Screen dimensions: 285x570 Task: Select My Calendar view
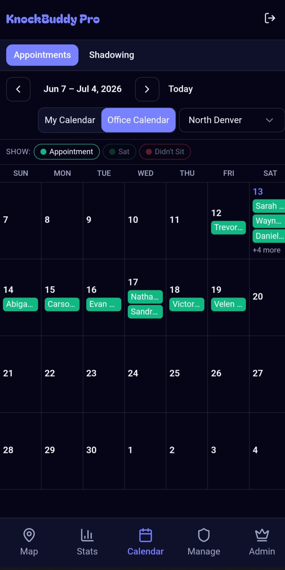(x=70, y=120)
